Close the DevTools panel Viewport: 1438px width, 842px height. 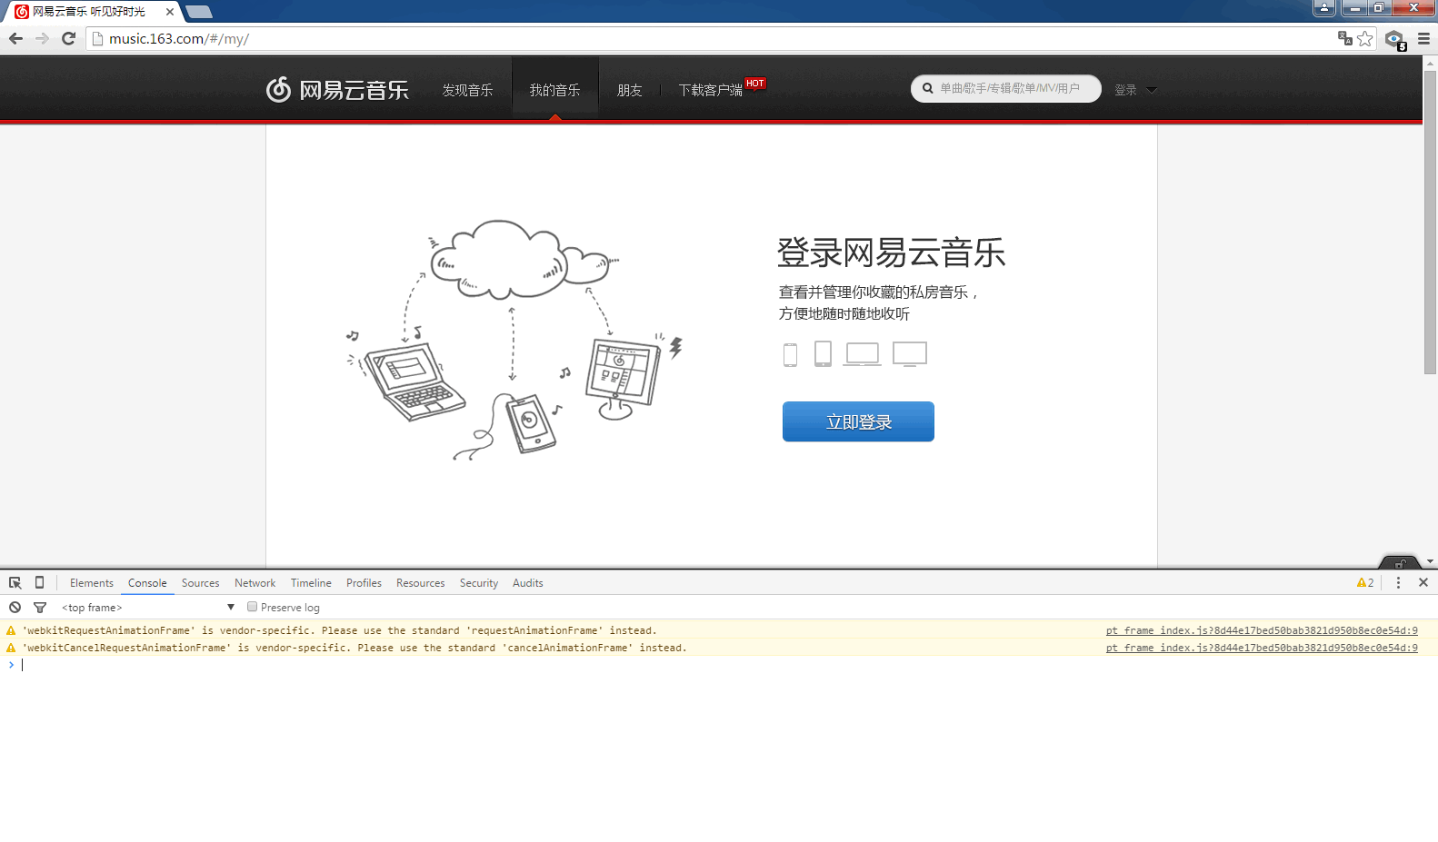coord(1423,583)
